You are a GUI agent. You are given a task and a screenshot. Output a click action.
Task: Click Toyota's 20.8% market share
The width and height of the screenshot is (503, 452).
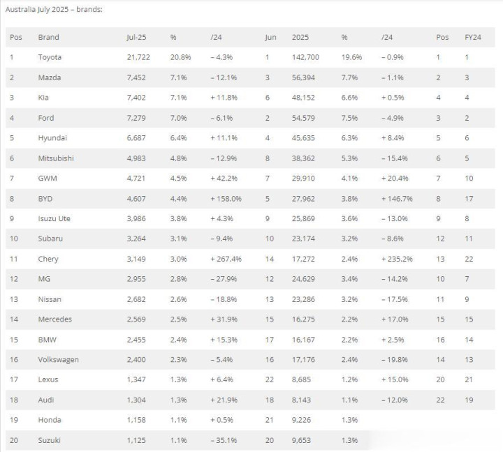[181, 57]
